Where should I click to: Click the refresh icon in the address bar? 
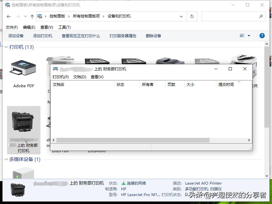pyautogui.click(x=191, y=16)
